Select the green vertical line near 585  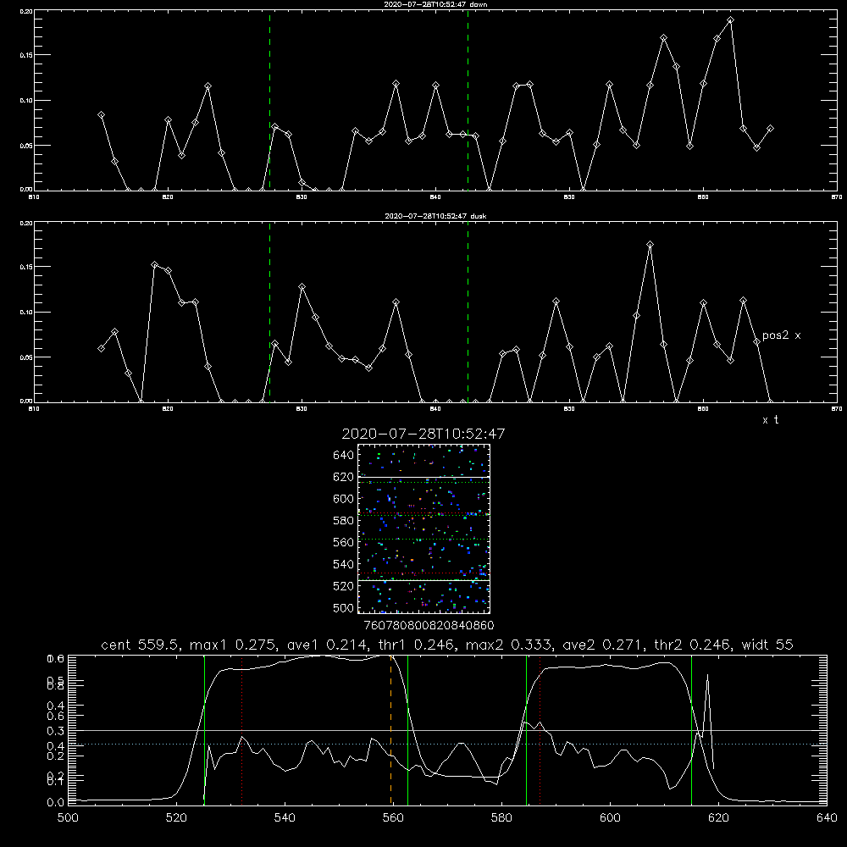(526, 730)
